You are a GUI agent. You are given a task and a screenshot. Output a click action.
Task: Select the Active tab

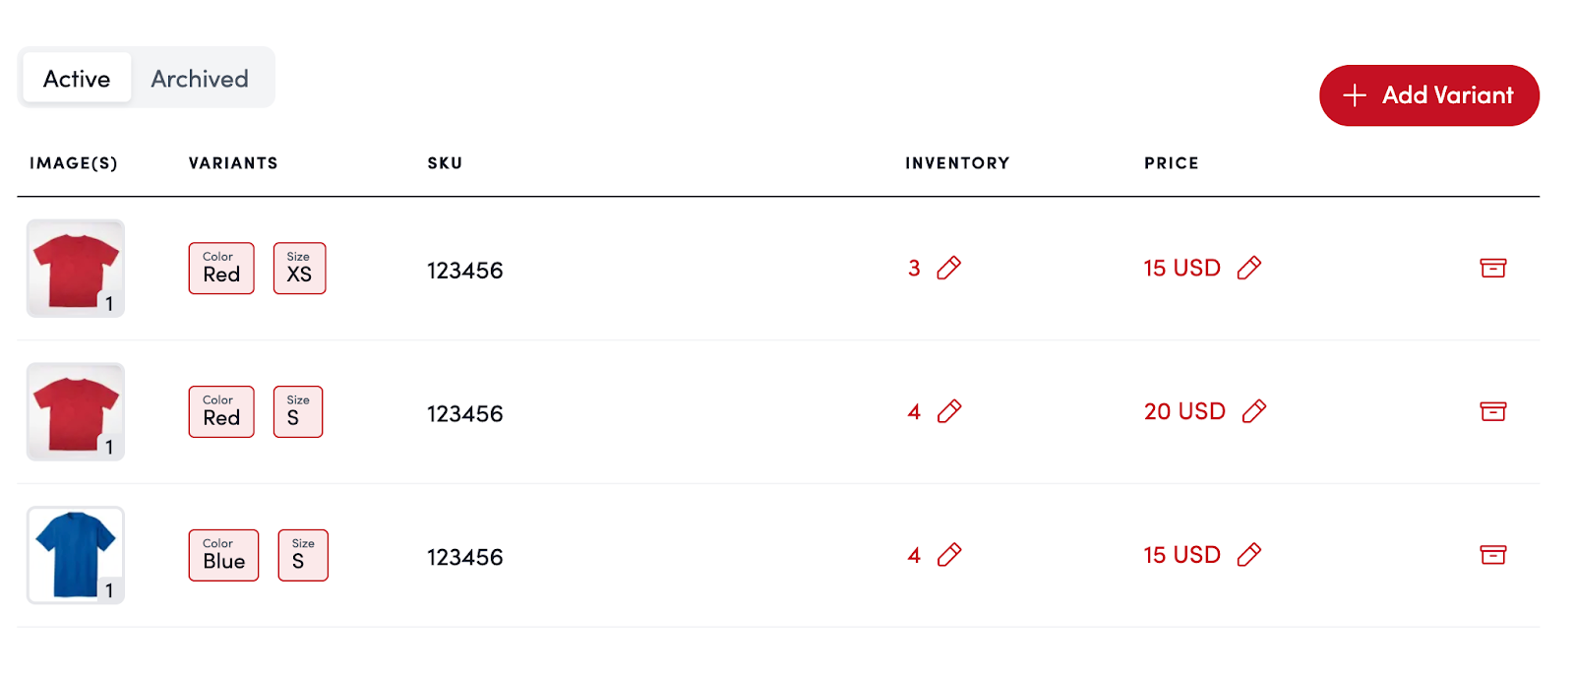point(77,79)
